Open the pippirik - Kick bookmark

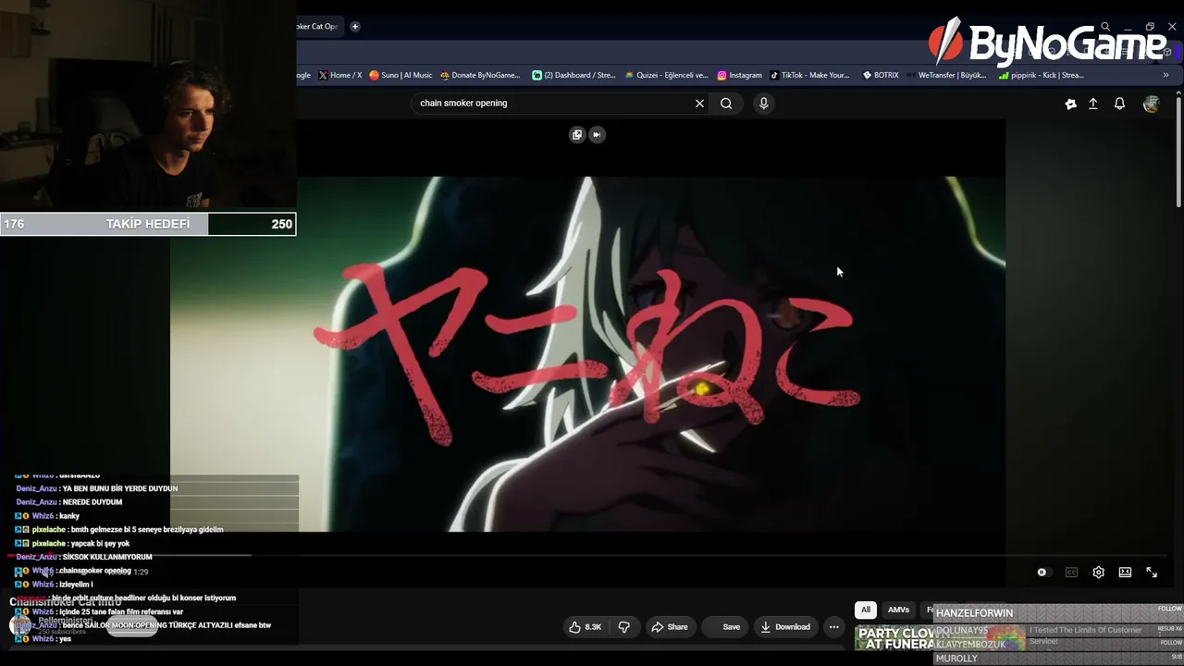click(x=1042, y=75)
